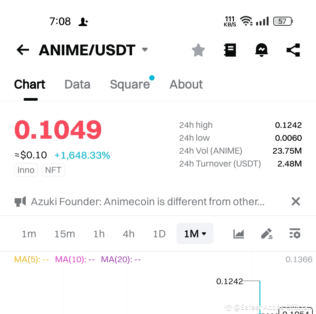Favorite the ANIME/USDT pair via star icon
The height and width of the screenshot is (314, 316).
pos(198,50)
